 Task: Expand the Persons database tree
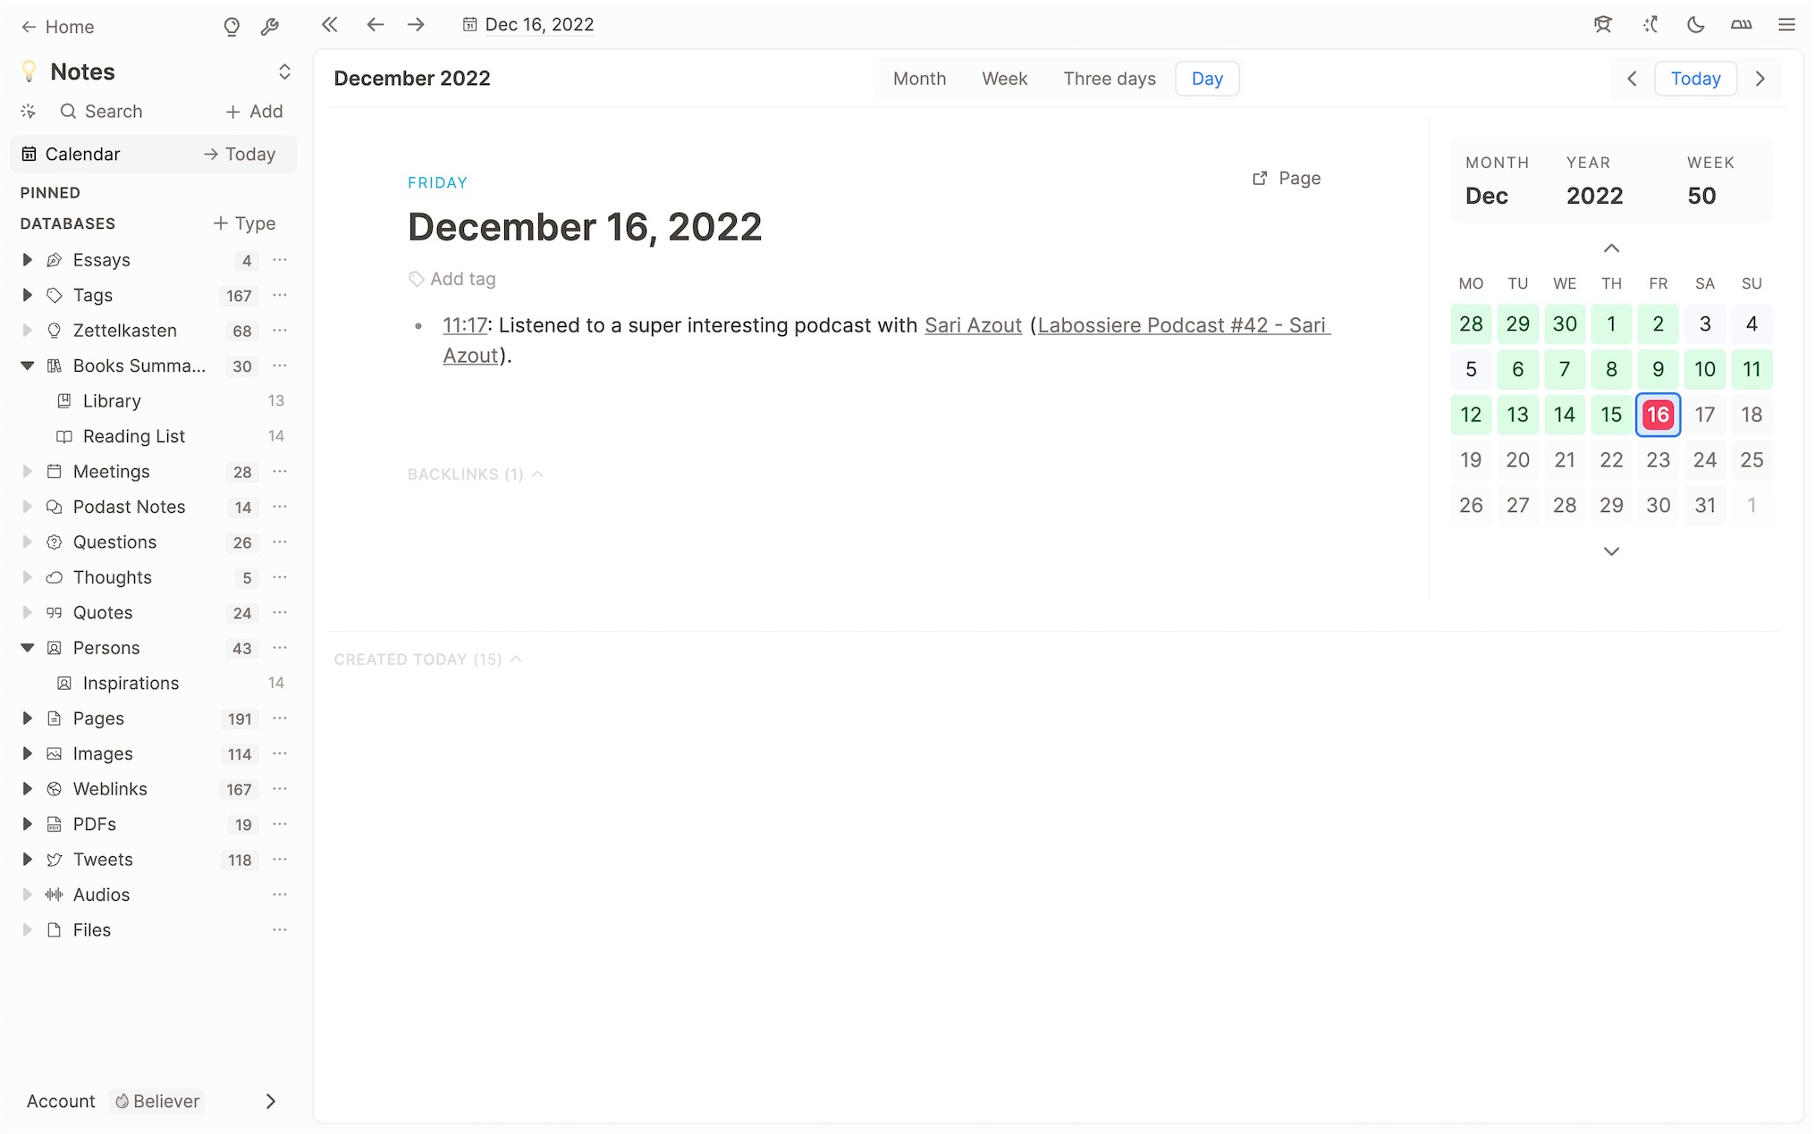(x=26, y=647)
